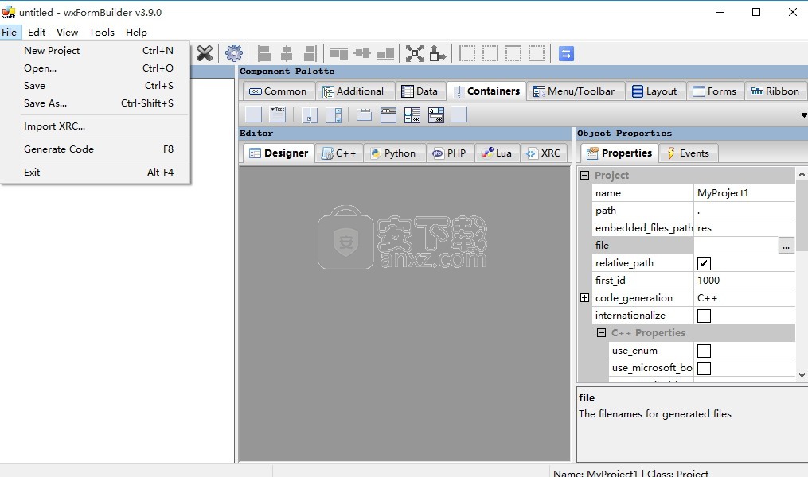This screenshot has width=808, height=477.
Task: Switch to the Layout palette tab
Action: 655,91
